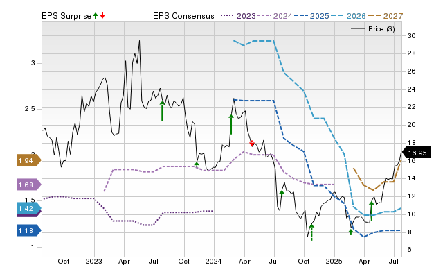Click the green up arrow in EPS Surprise legend

96,16
